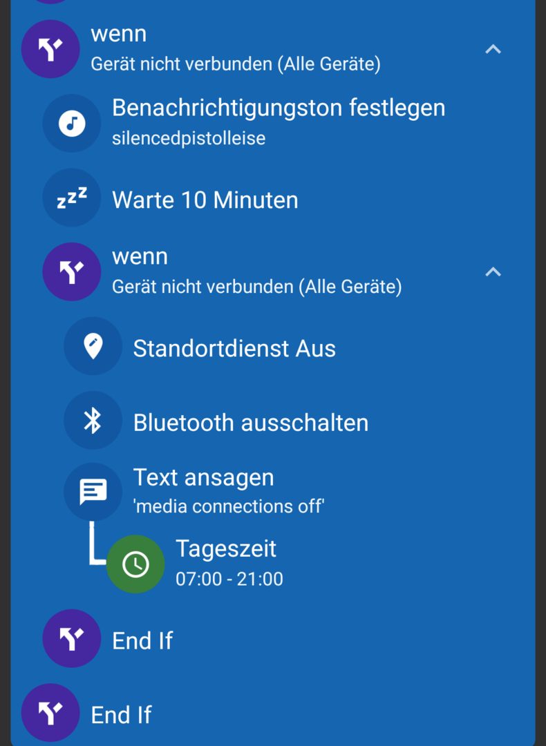Click the location pin Standortdienst icon
This screenshot has width=546, height=746.
click(x=93, y=346)
